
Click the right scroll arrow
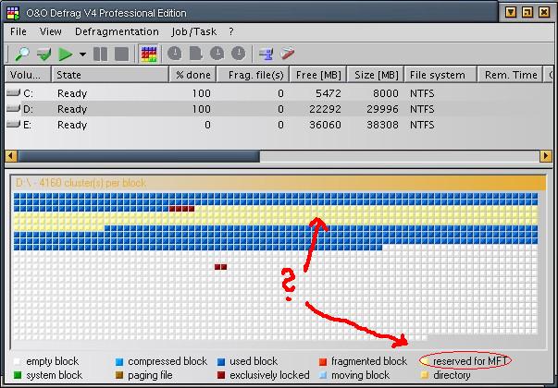pos(546,156)
